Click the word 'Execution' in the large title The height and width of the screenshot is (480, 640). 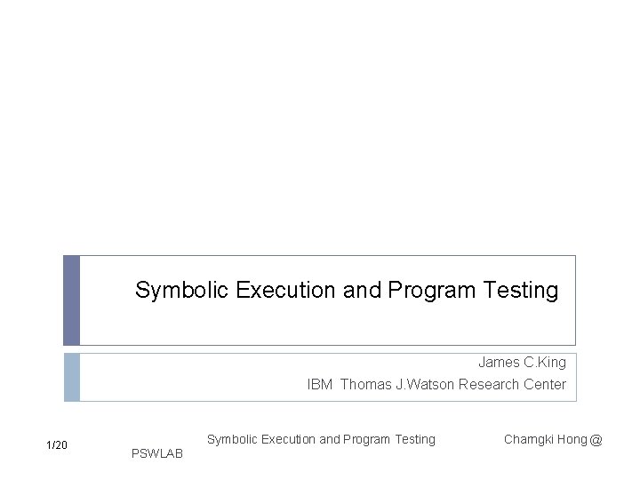(285, 290)
